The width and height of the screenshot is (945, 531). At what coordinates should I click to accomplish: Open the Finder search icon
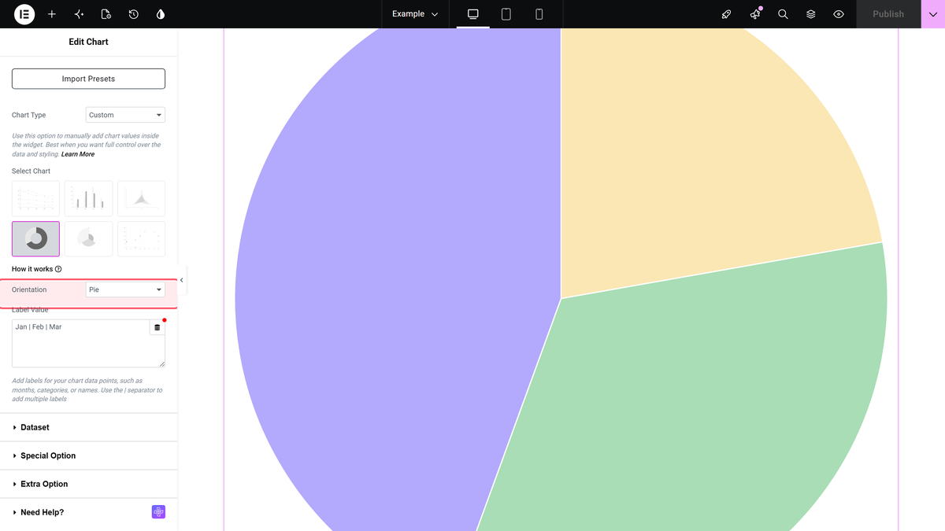(x=783, y=14)
